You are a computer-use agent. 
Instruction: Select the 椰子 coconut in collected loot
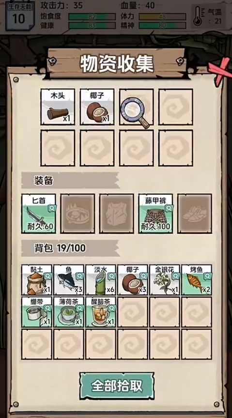click(x=97, y=107)
